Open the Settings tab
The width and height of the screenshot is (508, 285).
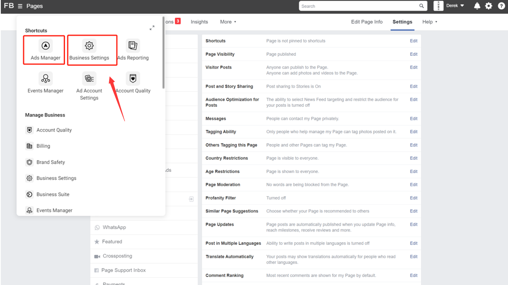point(402,22)
